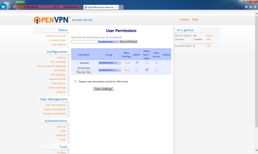Open Client Settings page

57,88
